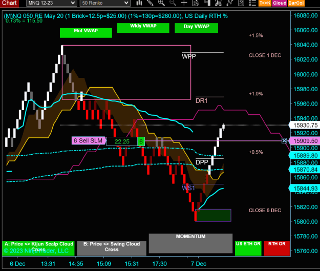Click the 16000.00 price axis label

[x=306, y=74]
